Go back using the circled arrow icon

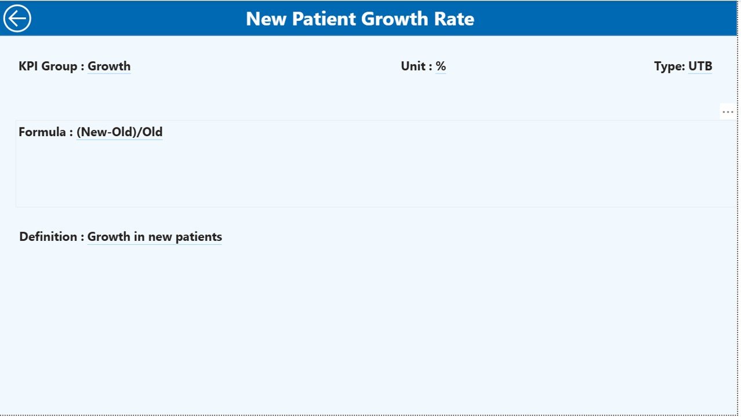pyautogui.click(x=17, y=19)
